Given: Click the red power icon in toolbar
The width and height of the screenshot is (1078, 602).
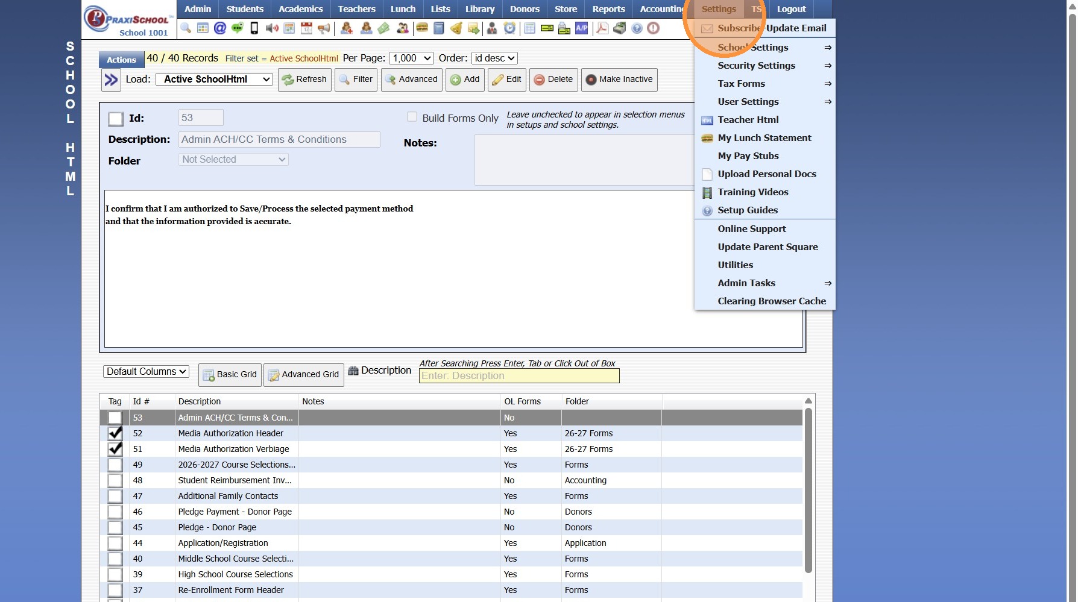Looking at the screenshot, I should click(653, 28).
